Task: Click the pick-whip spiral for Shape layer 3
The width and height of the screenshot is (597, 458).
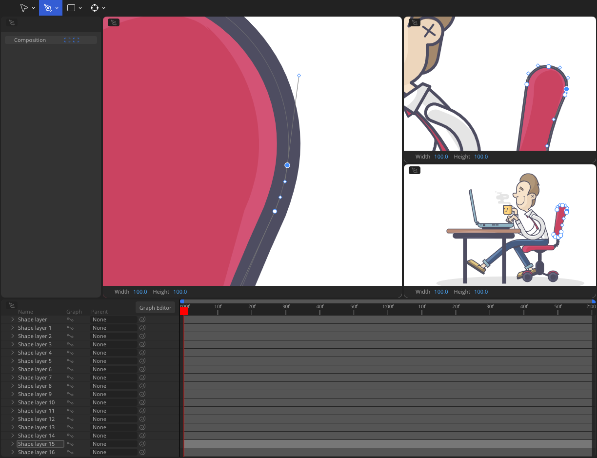Action: tap(142, 344)
